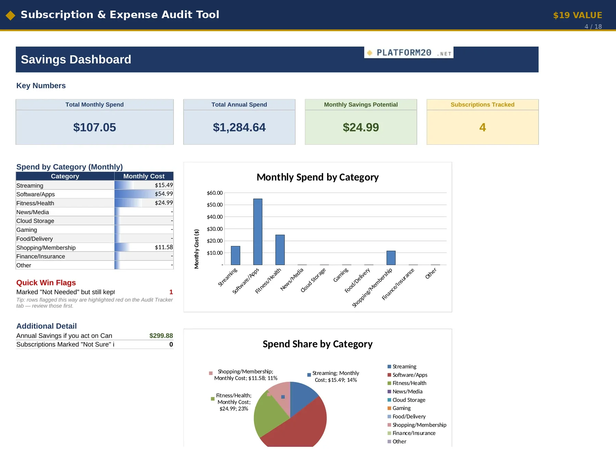Click the Finance/Insurance legend swatch
The width and height of the screenshot is (616, 466).
[389, 433]
